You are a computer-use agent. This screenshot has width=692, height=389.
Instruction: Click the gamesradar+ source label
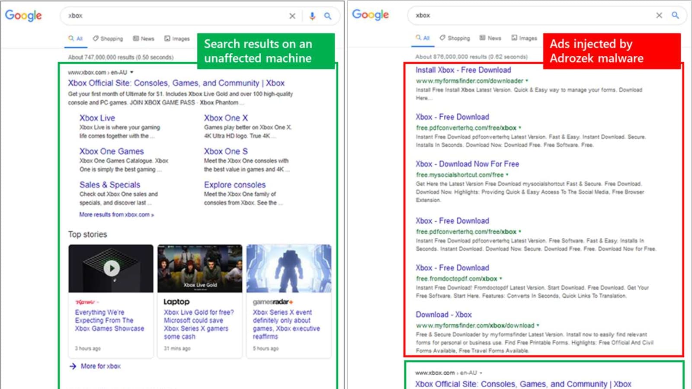pyautogui.click(x=273, y=302)
